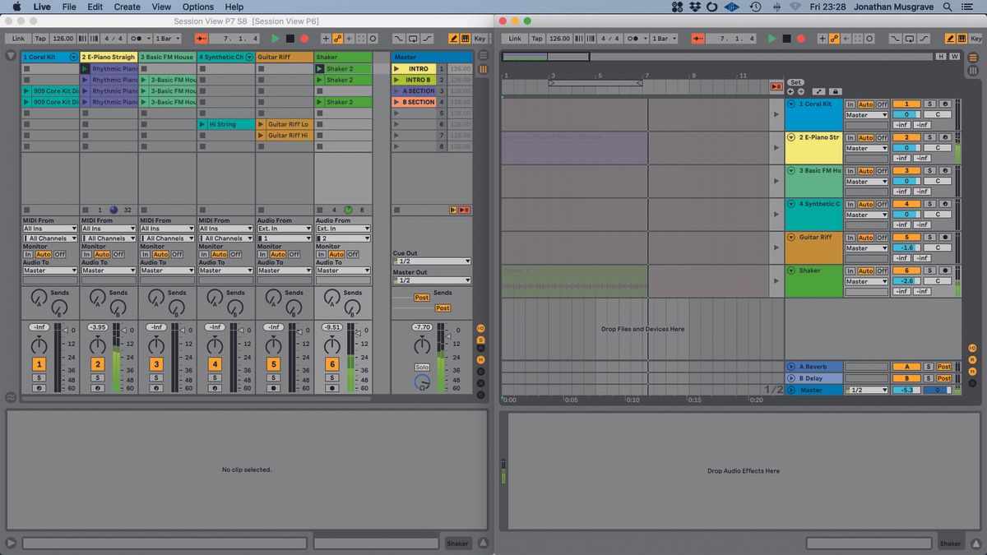
Task: Click the Master track pan knob in session
Action: pos(422,345)
